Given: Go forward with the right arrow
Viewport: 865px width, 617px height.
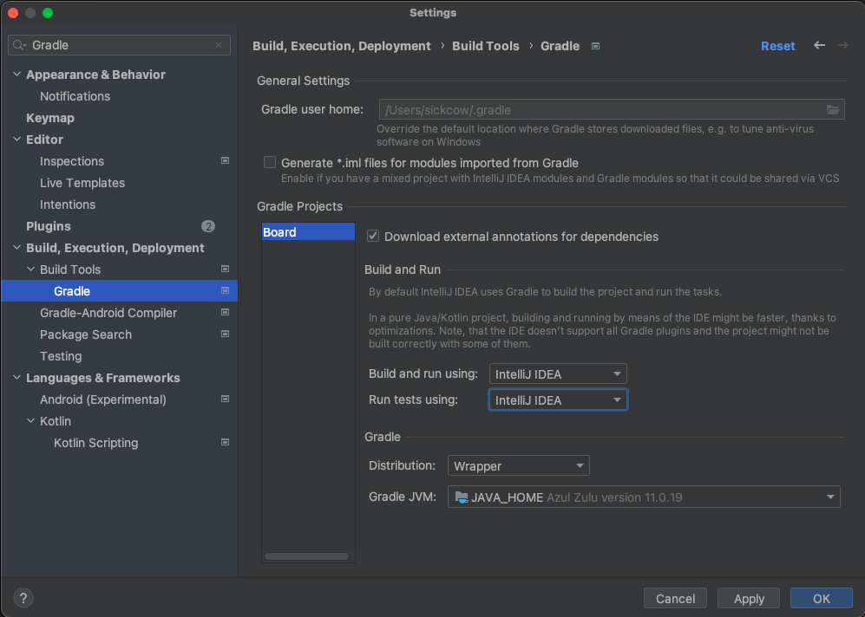Looking at the screenshot, I should 842,45.
